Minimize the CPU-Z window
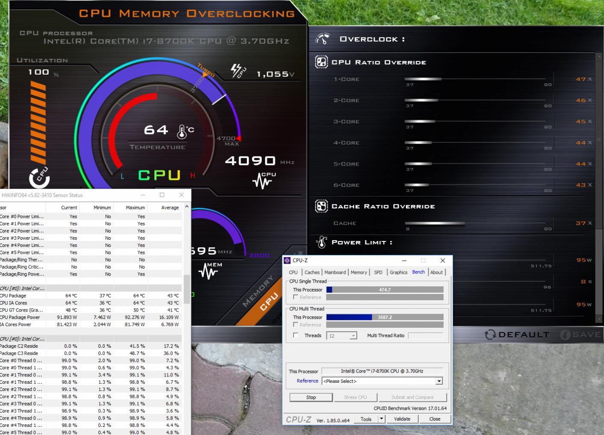The width and height of the screenshot is (604, 435). [404, 261]
